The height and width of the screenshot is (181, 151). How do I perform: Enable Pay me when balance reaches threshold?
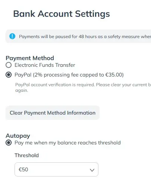9,143
